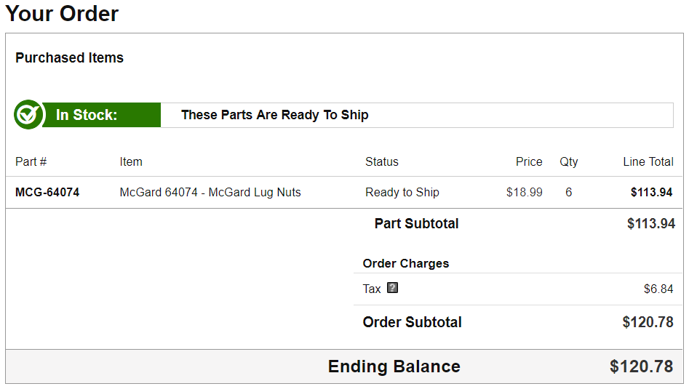
Task: Click the Item column header
Action: 131,162
